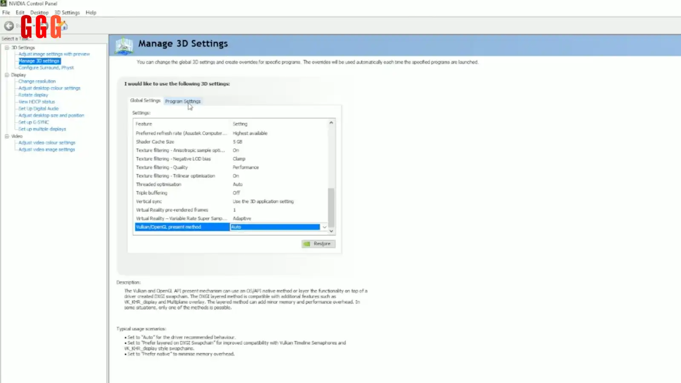The image size is (681, 383).
Task: Open the 3D Settings menu
Action: point(67,13)
